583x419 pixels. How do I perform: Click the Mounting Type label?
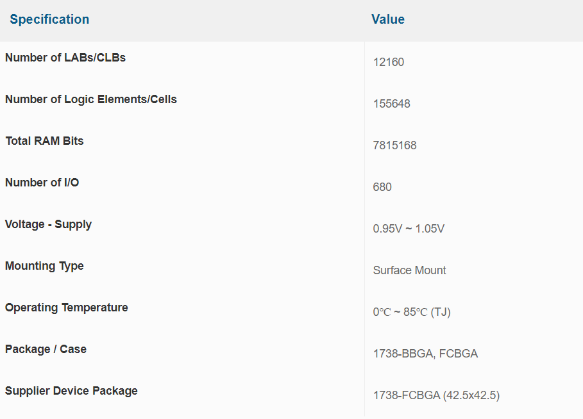click(44, 266)
